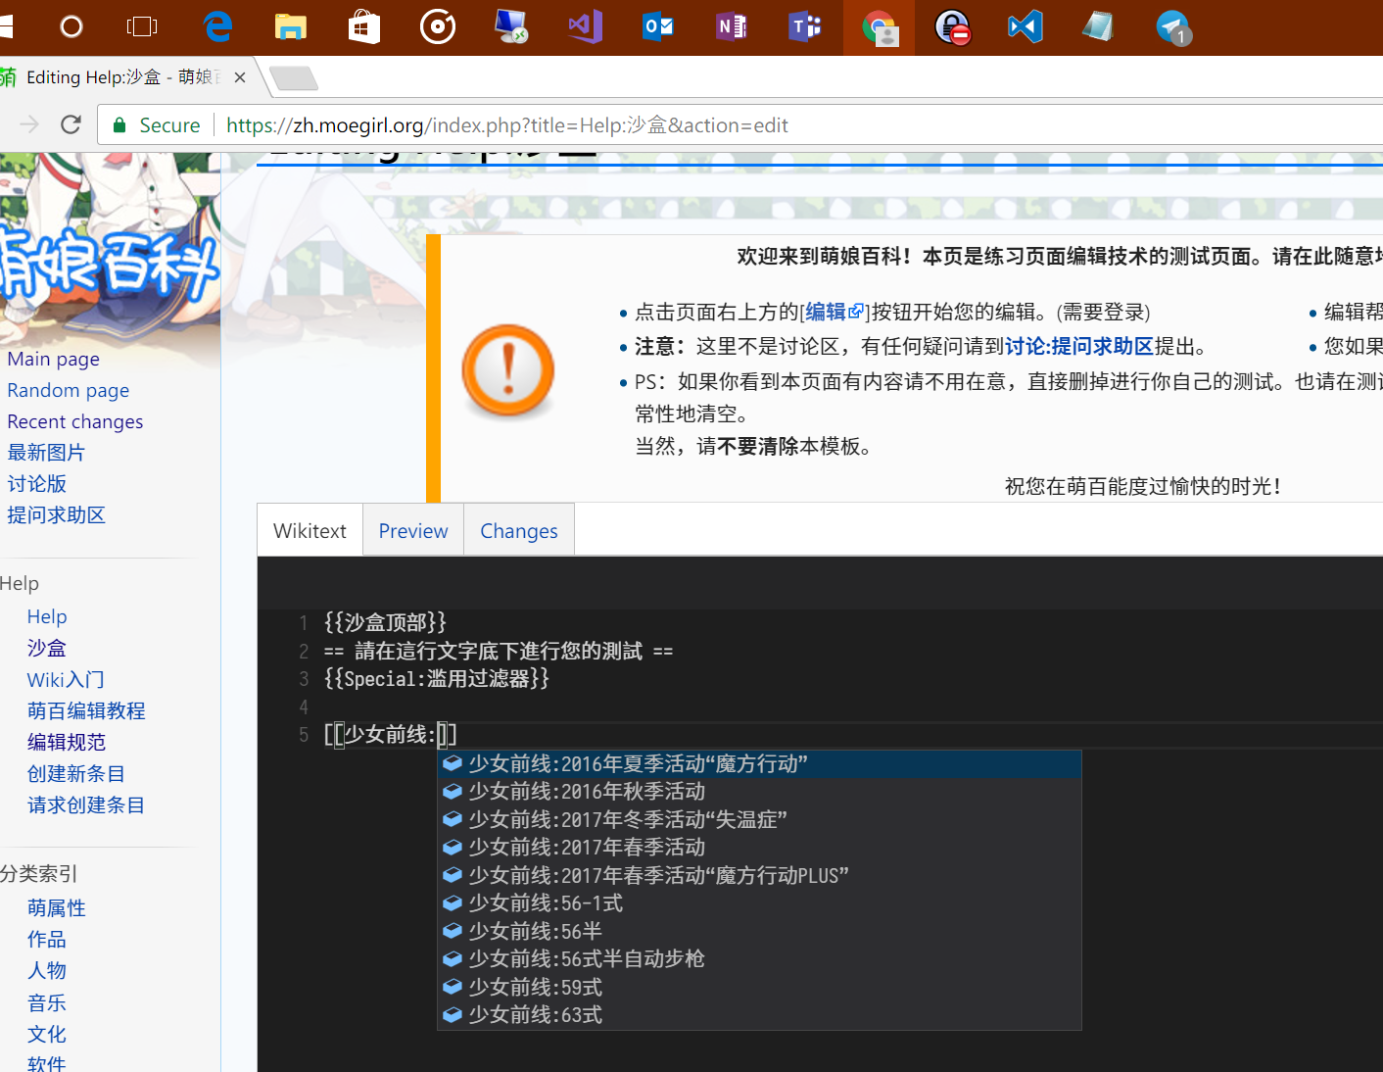Open the Recent changes sidebar link
Image resolution: width=1383 pixels, height=1072 pixels.
[75, 421]
